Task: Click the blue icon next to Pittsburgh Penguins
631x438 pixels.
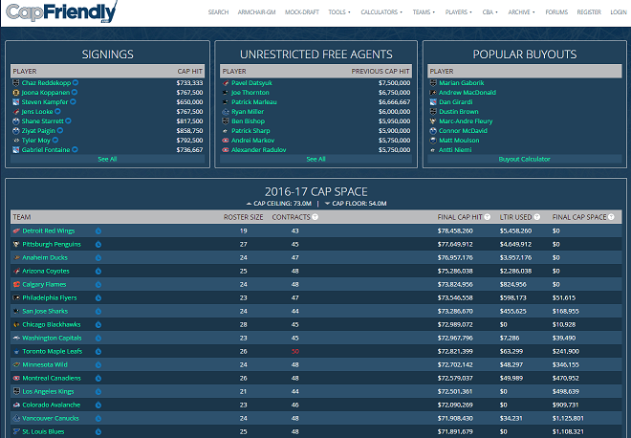Action: click(98, 245)
